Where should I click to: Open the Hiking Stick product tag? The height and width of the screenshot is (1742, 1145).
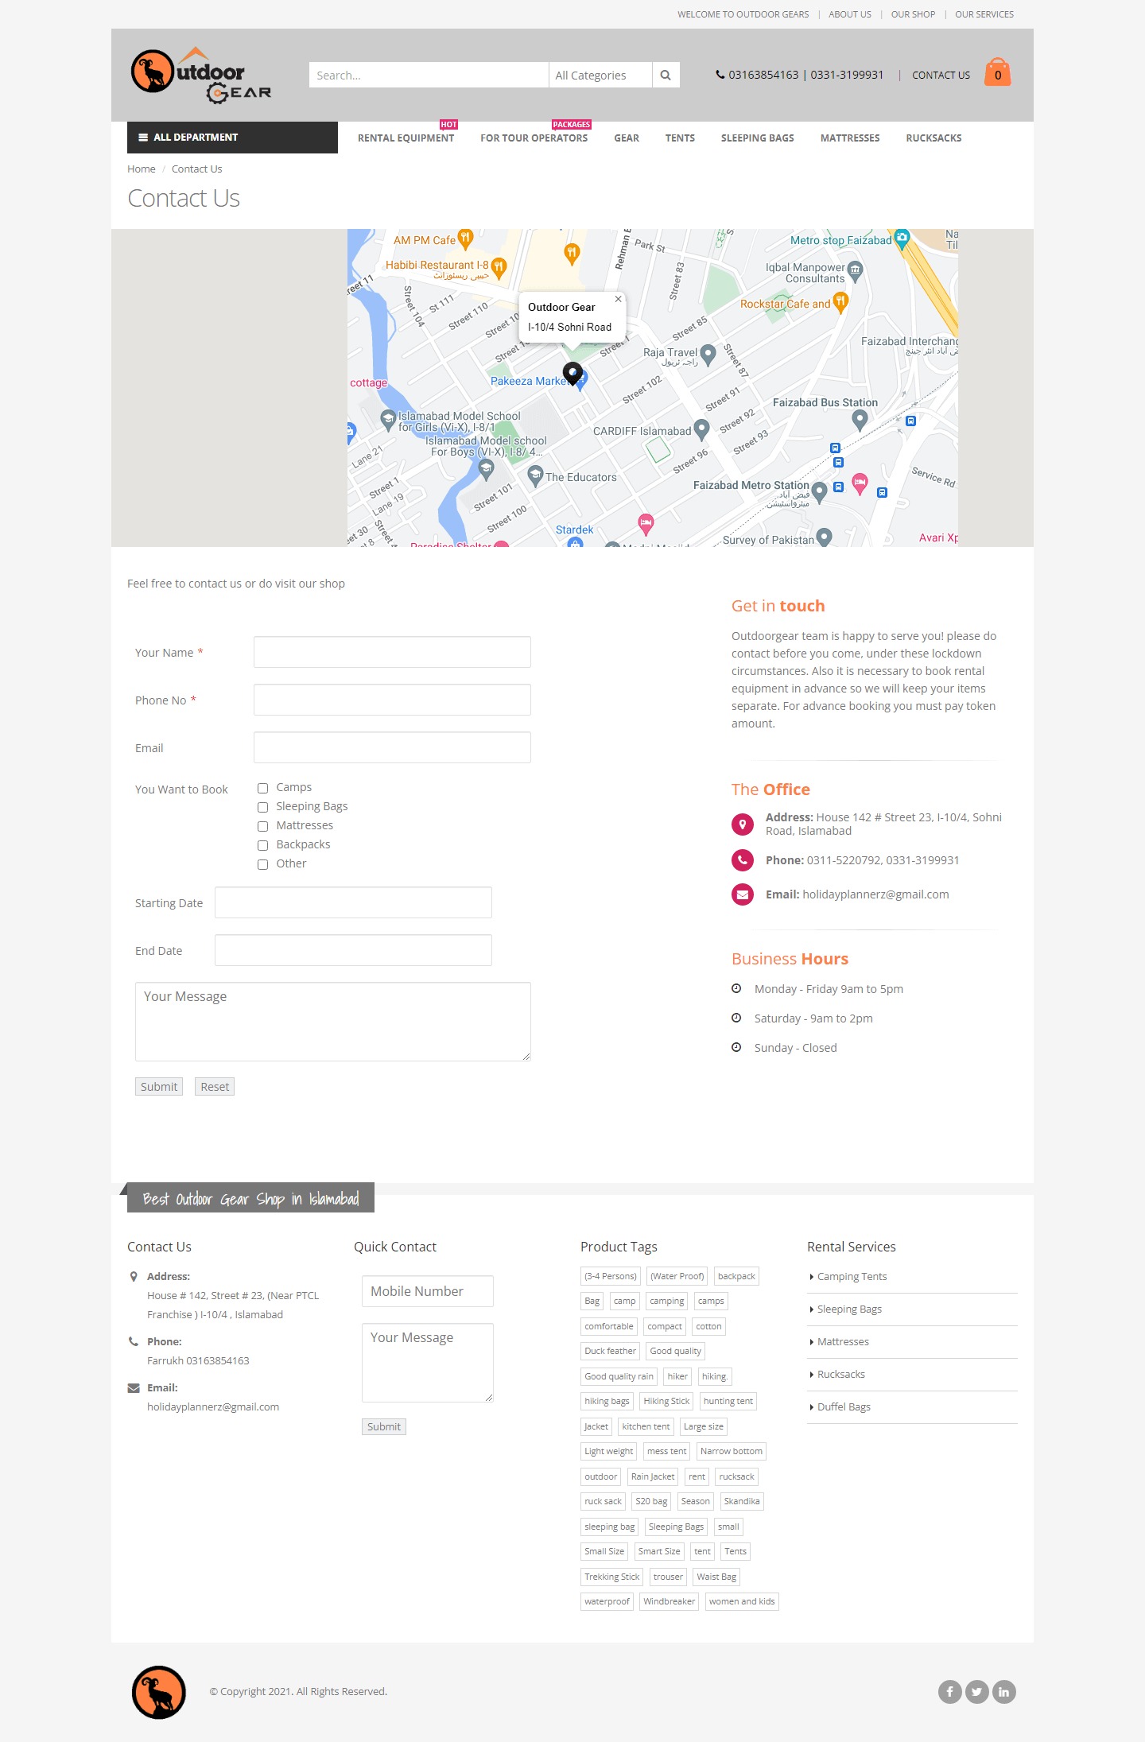point(666,1402)
